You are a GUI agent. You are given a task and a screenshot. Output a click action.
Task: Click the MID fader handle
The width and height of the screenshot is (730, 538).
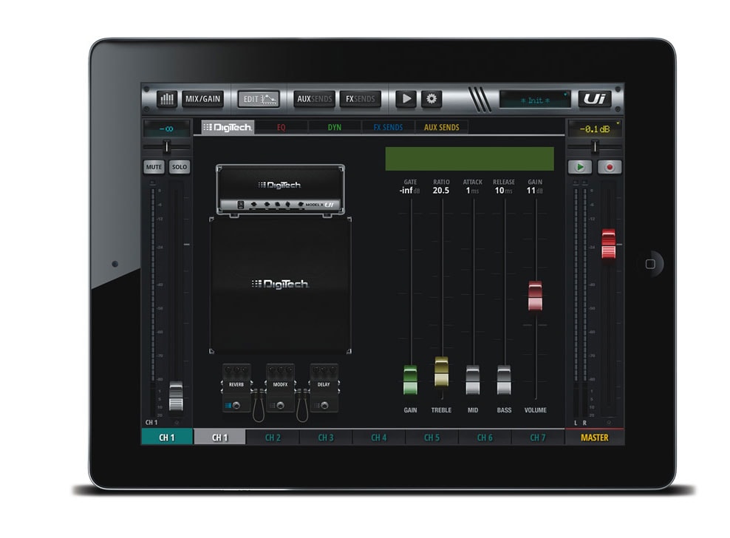pos(473,380)
